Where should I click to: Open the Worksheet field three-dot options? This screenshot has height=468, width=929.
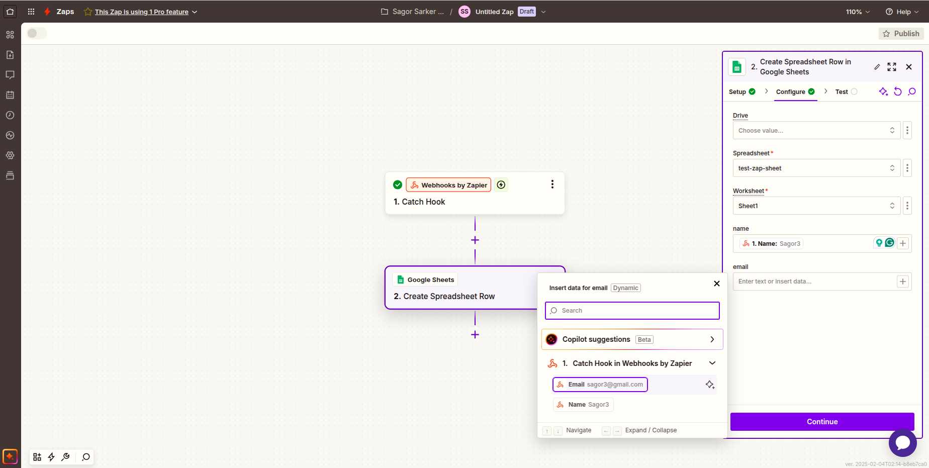[x=907, y=206]
